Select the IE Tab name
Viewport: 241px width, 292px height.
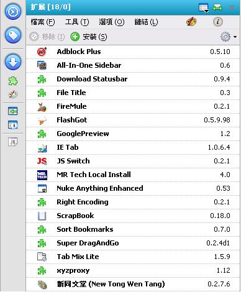68,147
